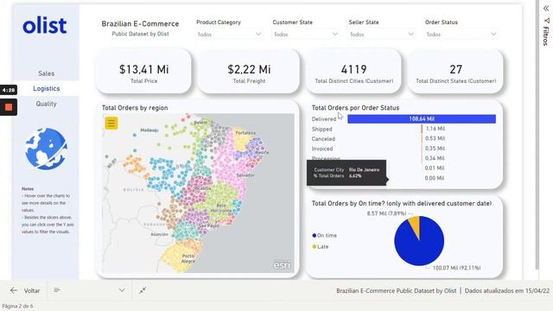Viewport: 553px width, 311px height.
Task: Select the Delivered blue bar
Action: [x=422, y=119]
